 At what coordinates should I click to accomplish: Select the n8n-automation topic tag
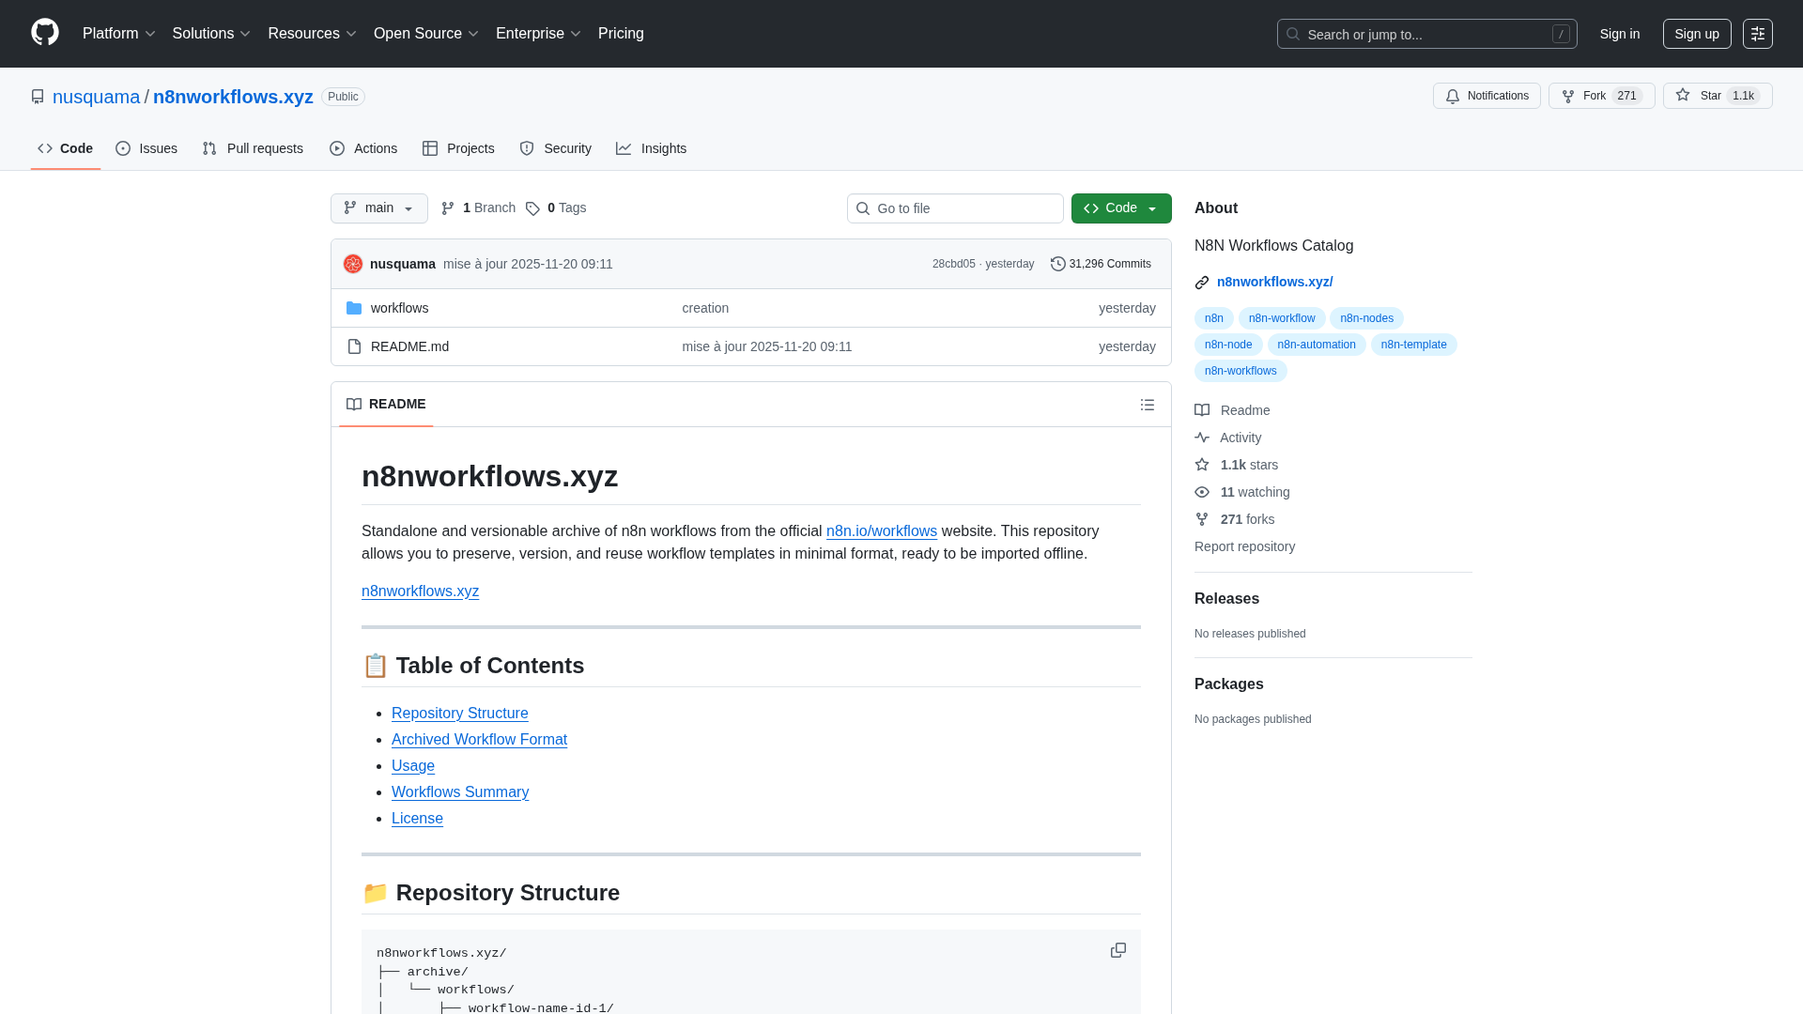point(1316,345)
